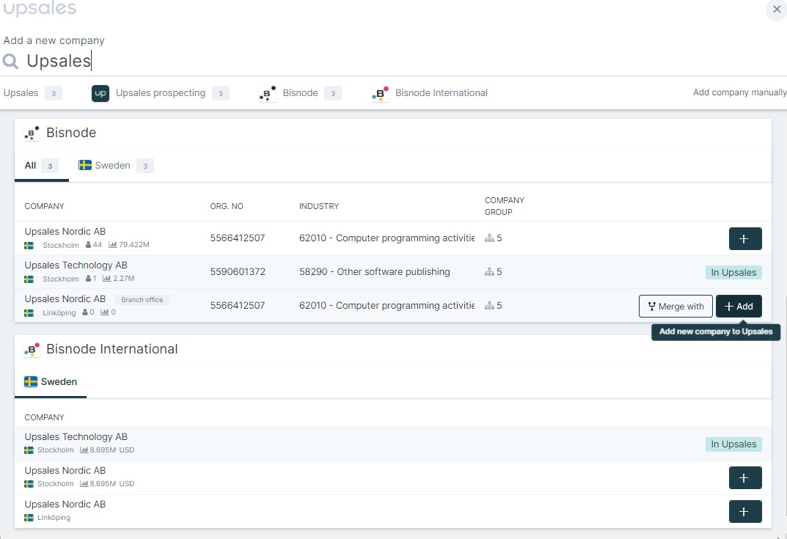787x539 pixels.
Task: Select Sweden tab under Bisnode International
Action: tap(51, 382)
